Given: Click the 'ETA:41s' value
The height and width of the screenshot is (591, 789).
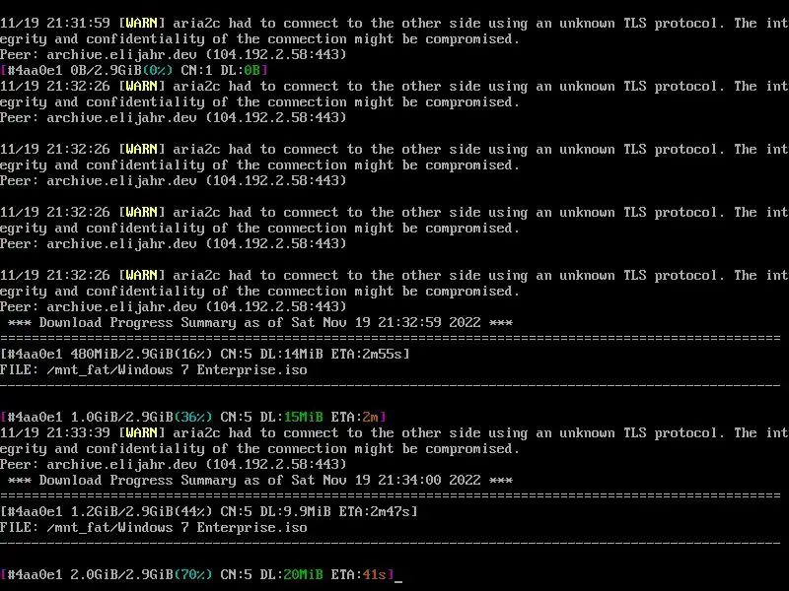Looking at the screenshot, I should point(358,574).
